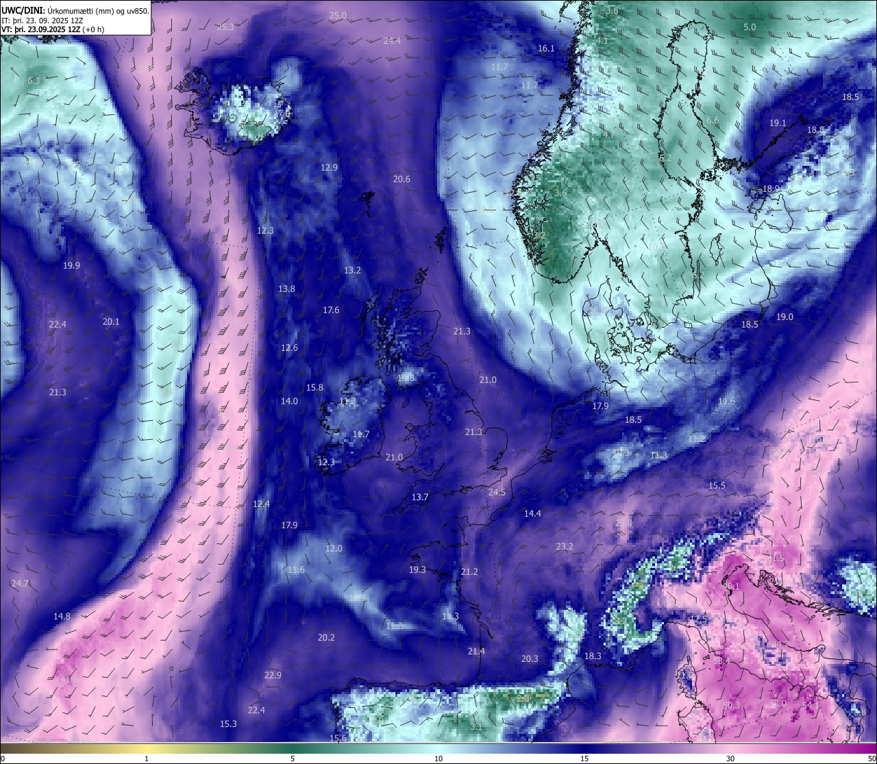Click the 17.6 value label
The image size is (877, 764).
pos(331,310)
